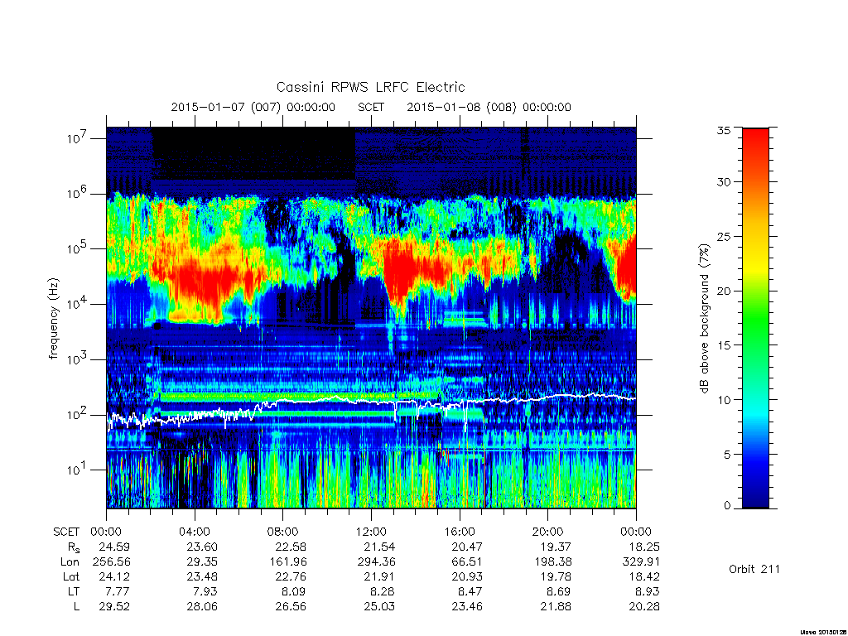Click the 08:00 SCET time label

283,532
